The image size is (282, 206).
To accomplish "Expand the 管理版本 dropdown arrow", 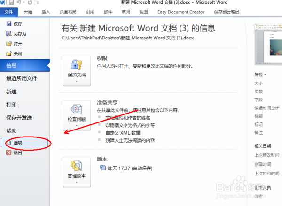I will (77, 182).
